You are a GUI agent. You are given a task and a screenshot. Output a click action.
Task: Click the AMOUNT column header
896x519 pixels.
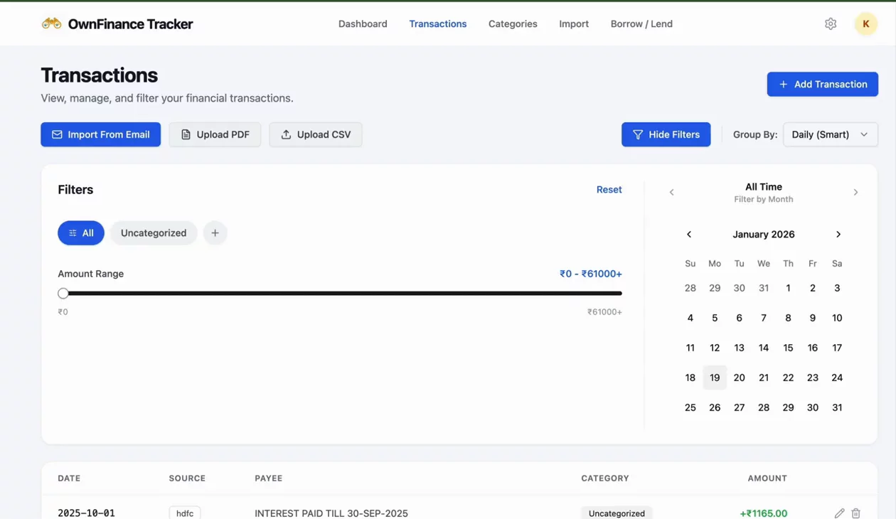click(x=767, y=478)
